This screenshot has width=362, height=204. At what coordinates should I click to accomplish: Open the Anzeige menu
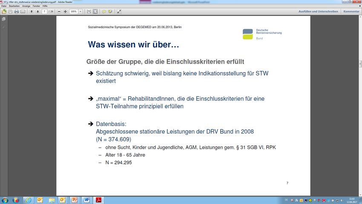(26, 6)
